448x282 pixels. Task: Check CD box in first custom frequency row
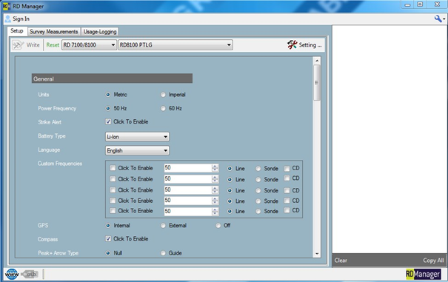point(287,169)
